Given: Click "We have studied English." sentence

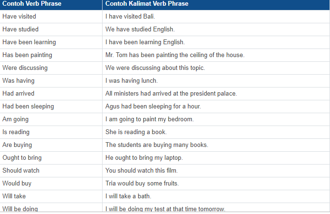Looking at the screenshot, I should click(x=140, y=29).
